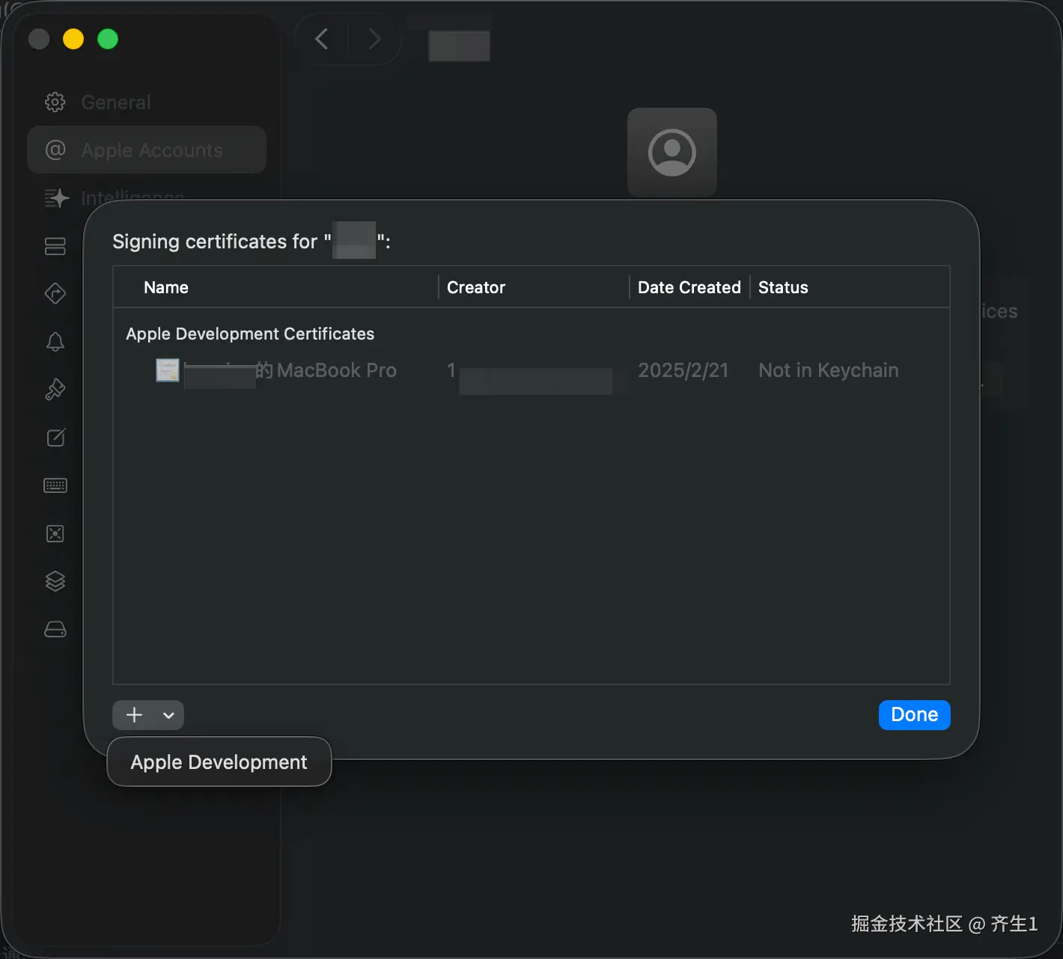Viewport: 1063px width, 959px height.
Task: Click the plus add certificate button
Action: 134,715
